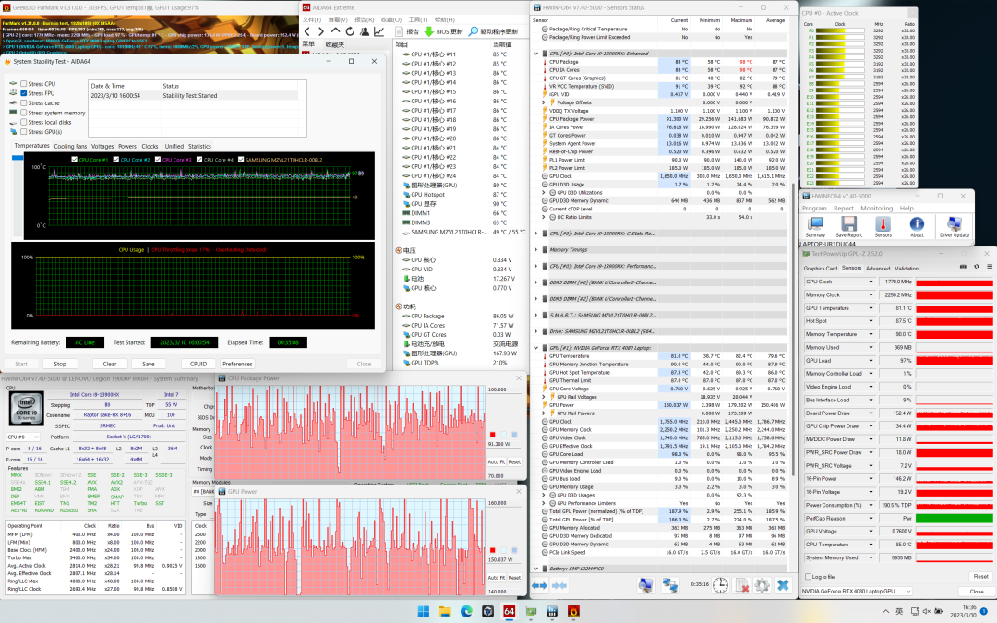This screenshot has height=623, width=997.
Task: Click the GPU-Z screenshot camera icon
Action: [963, 267]
